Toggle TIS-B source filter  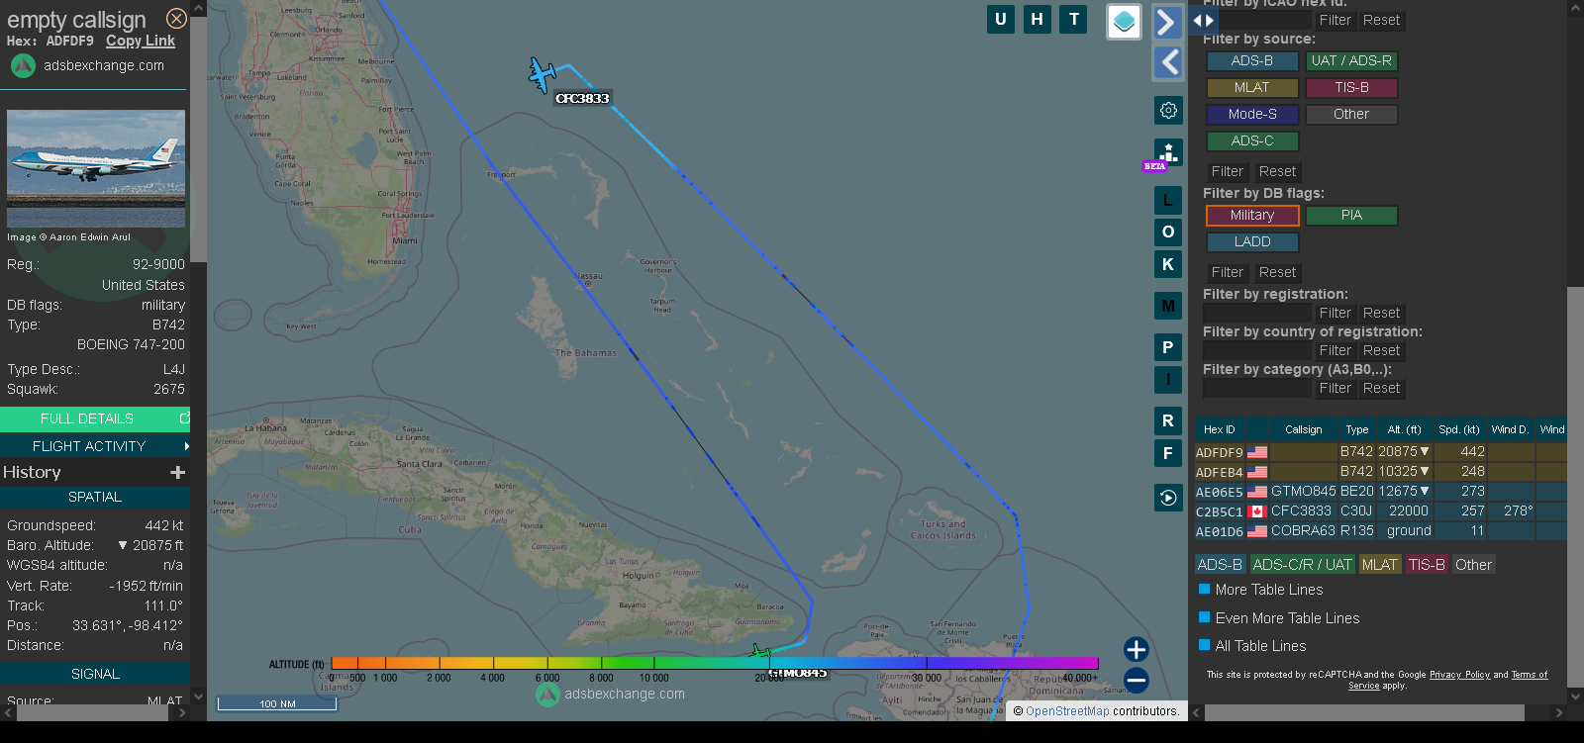1351,88
